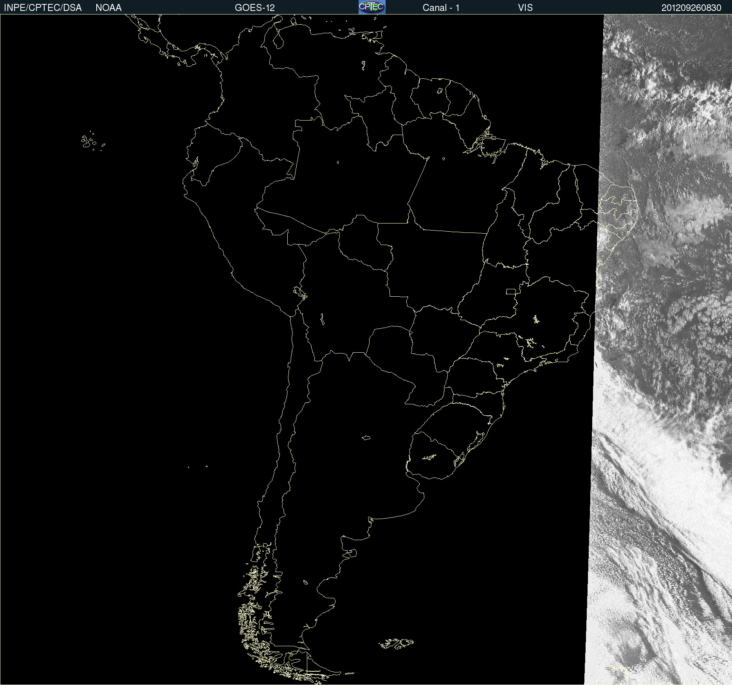732x685 pixels.
Task: Select the Canal - 1 label
Action: click(x=441, y=8)
